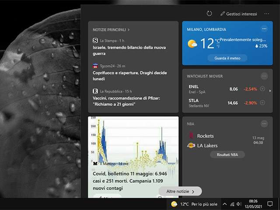Screen dimensions: 280x210
Task: Refresh the news feed
Action: point(209,14)
